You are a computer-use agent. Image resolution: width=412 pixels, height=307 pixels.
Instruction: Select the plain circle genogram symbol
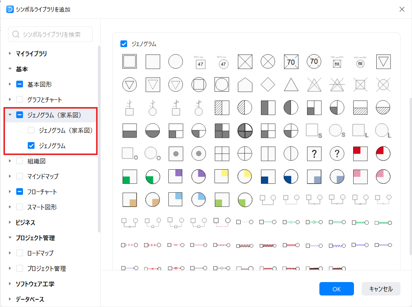pyautogui.click(x=176, y=61)
